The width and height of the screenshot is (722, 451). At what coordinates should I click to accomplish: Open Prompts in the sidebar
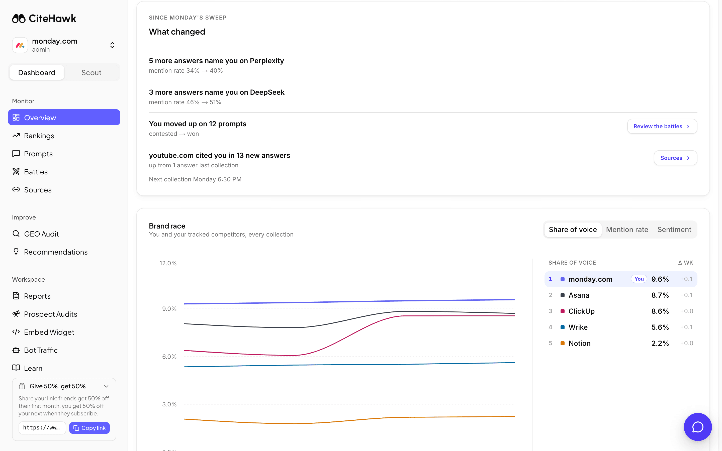coord(64,154)
